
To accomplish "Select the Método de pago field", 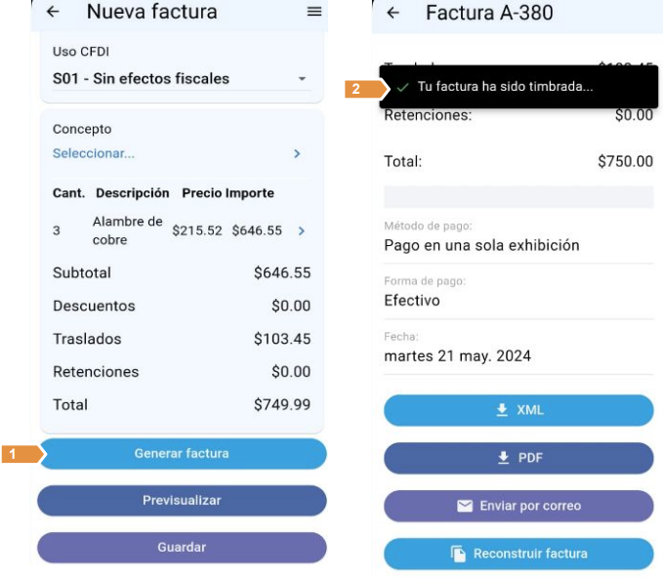I will [x=518, y=237].
